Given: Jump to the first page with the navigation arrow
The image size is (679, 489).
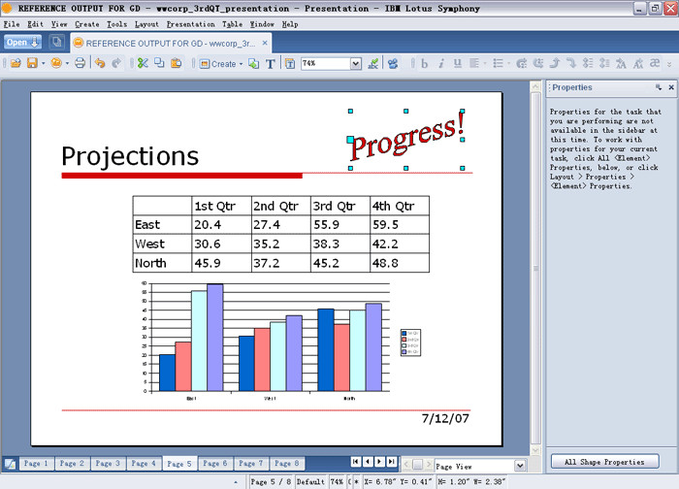Looking at the screenshot, I should (356, 463).
